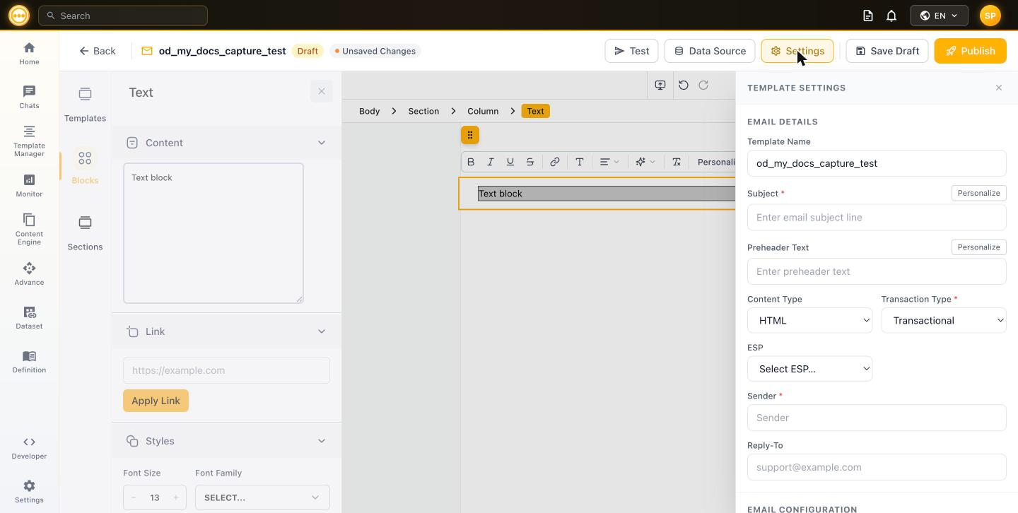Open the Home page in sidebar

click(29, 54)
